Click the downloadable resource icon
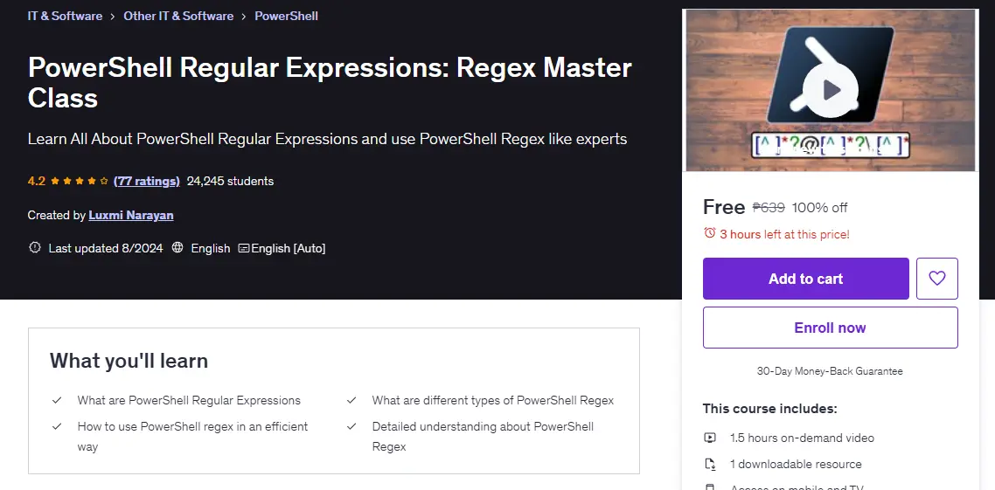The width and height of the screenshot is (995, 490). click(710, 464)
